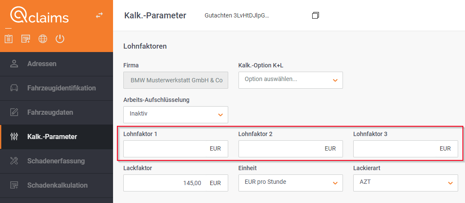This screenshot has height=203, width=465.
Task: Toggle sidebar with the swap arrows icon
Action: [x=99, y=16]
